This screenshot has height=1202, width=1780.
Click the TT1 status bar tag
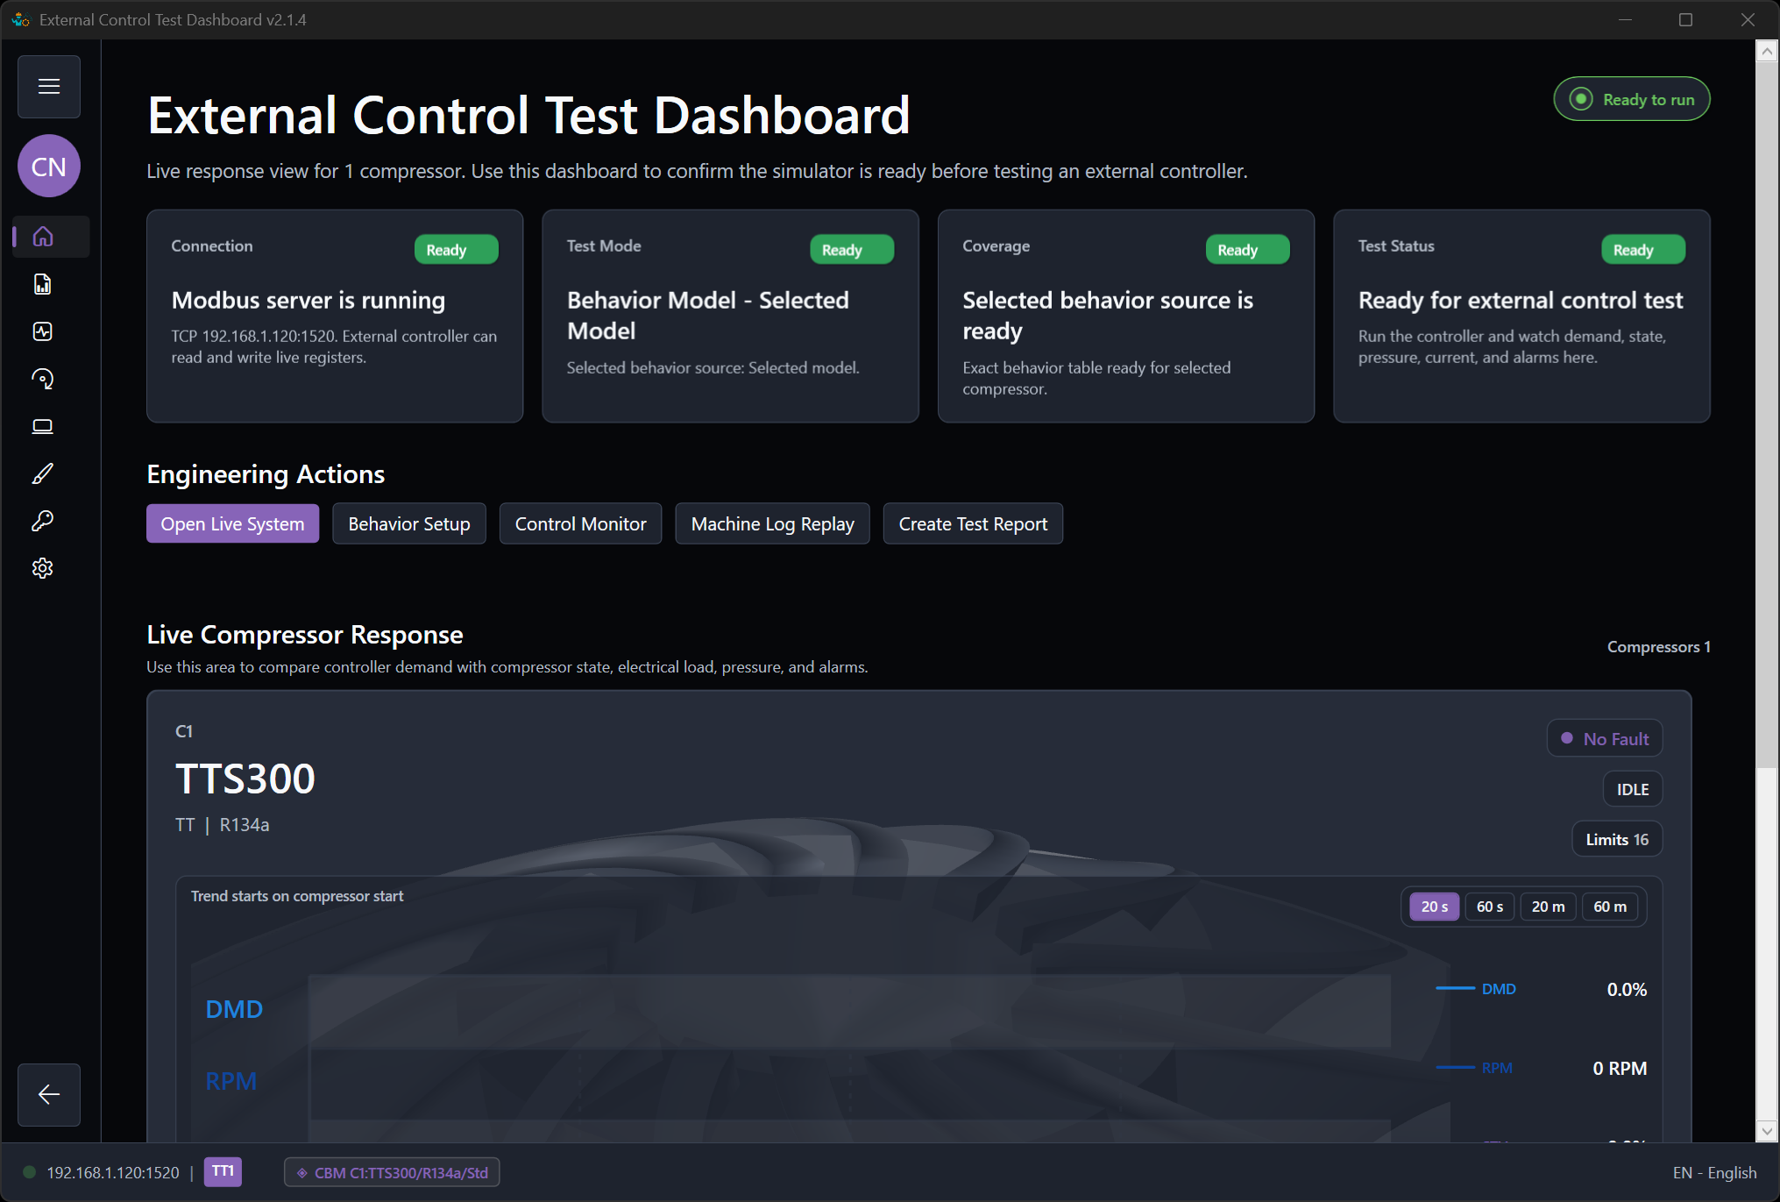[223, 1171]
